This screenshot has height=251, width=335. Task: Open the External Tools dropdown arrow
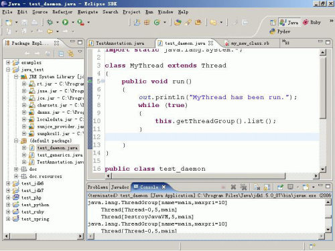[88, 22]
